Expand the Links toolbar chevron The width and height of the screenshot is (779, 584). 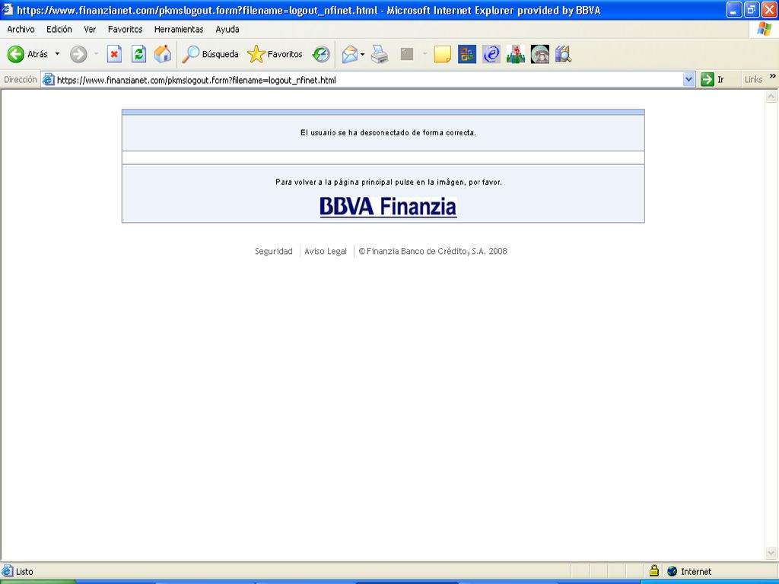pyautogui.click(x=773, y=76)
